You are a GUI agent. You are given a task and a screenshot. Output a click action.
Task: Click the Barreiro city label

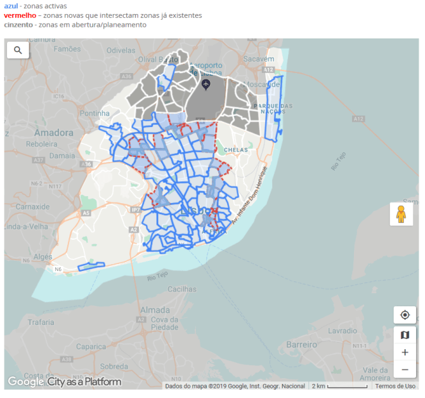tap(301, 344)
